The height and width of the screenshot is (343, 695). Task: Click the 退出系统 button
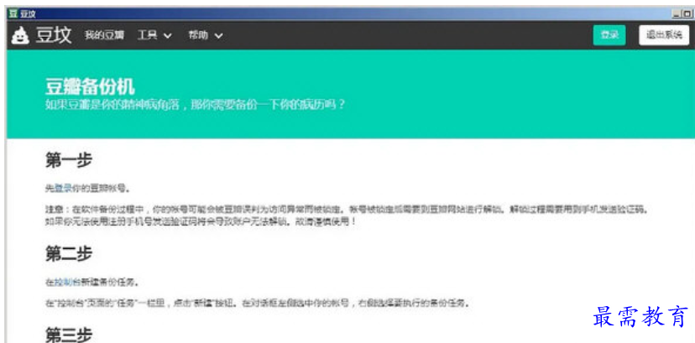coord(664,35)
